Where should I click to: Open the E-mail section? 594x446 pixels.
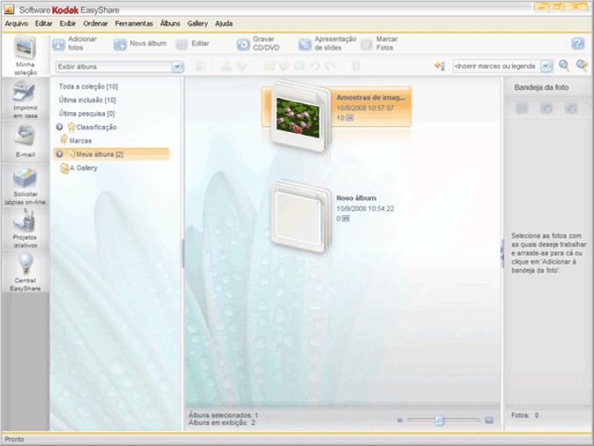tap(25, 142)
